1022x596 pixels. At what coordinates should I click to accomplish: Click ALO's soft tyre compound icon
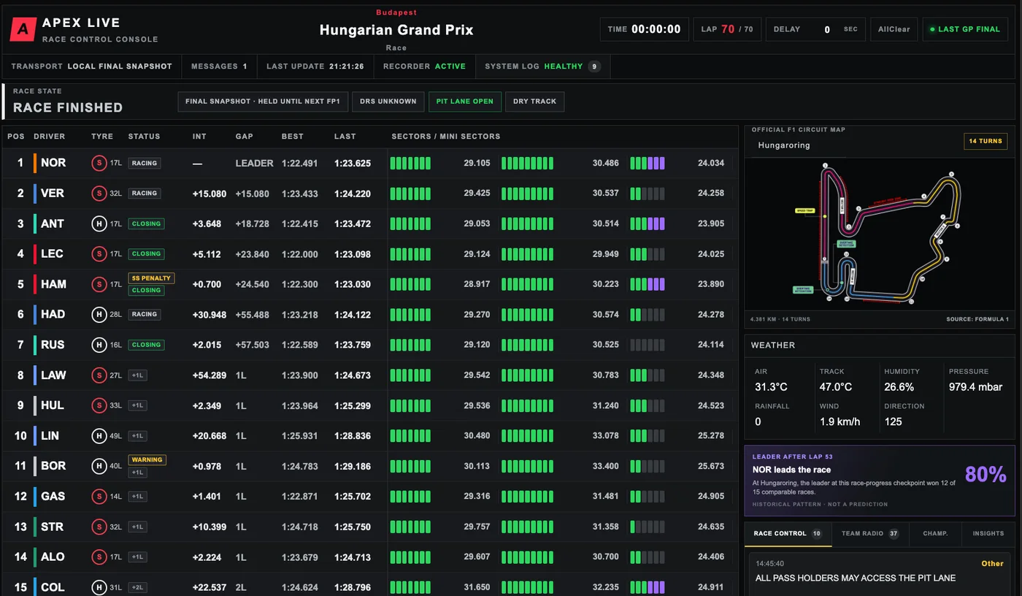click(99, 557)
